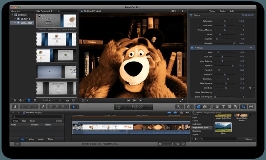Select the Mojo effect thumbnail
The width and height of the screenshot is (266, 160).
(223, 127)
